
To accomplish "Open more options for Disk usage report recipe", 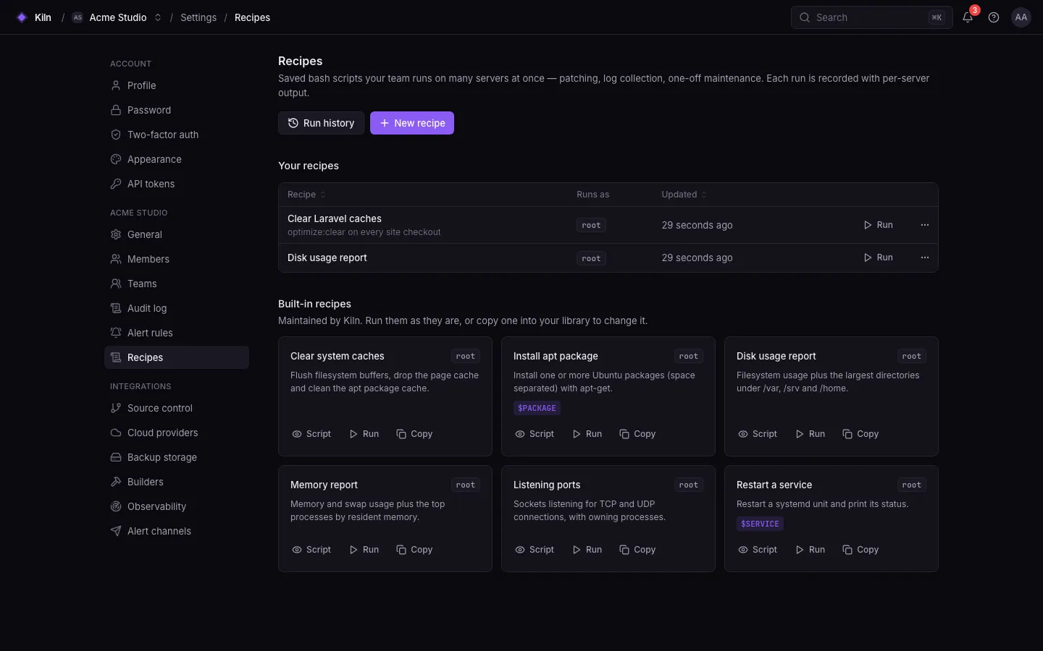I will click(x=925, y=258).
